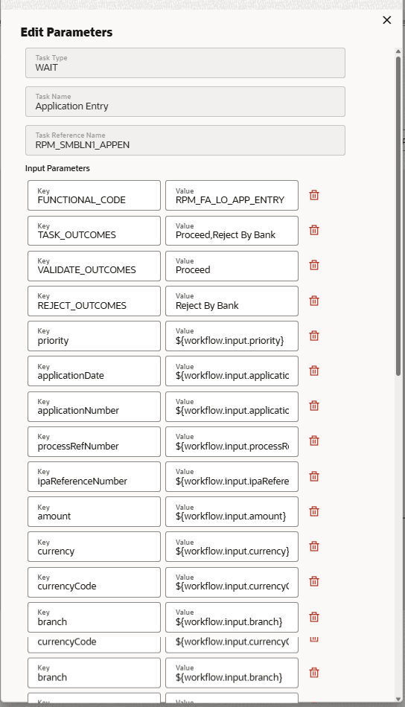Edit the value field in ipaReferenceNumber row
The image size is (405, 707).
(232, 476)
